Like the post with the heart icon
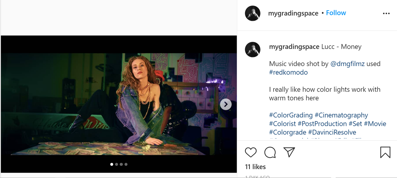 [x=251, y=152]
